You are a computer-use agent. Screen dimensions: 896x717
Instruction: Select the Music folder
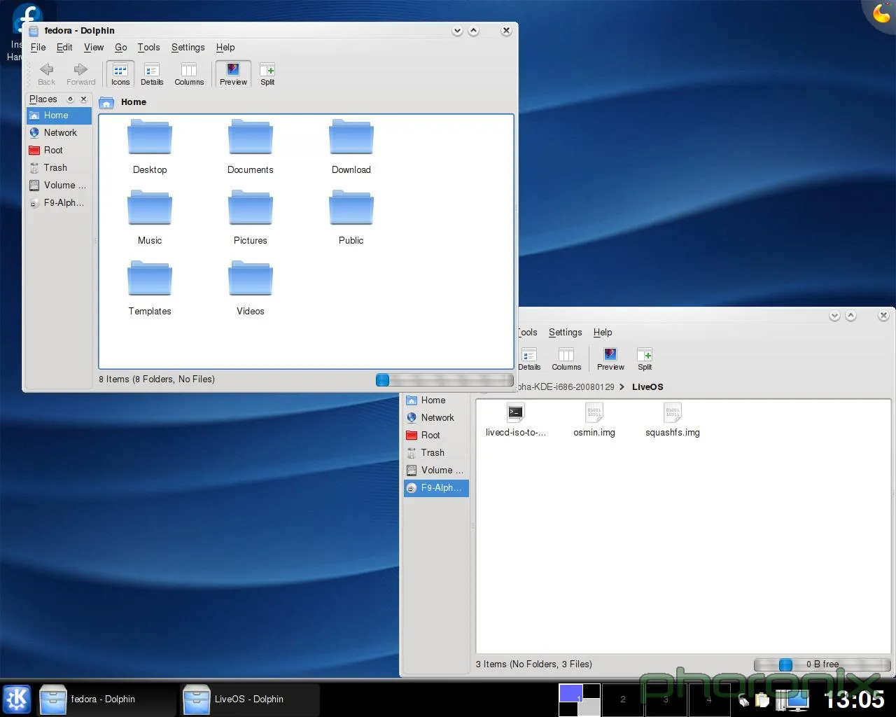[x=150, y=218]
